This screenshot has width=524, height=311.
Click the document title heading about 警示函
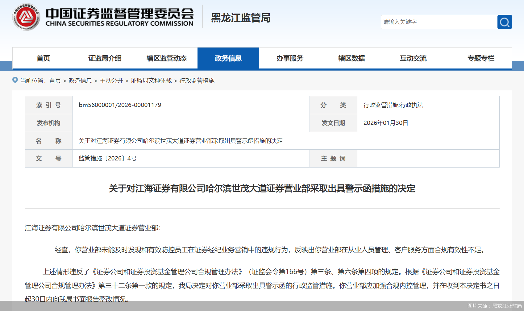point(262,189)
